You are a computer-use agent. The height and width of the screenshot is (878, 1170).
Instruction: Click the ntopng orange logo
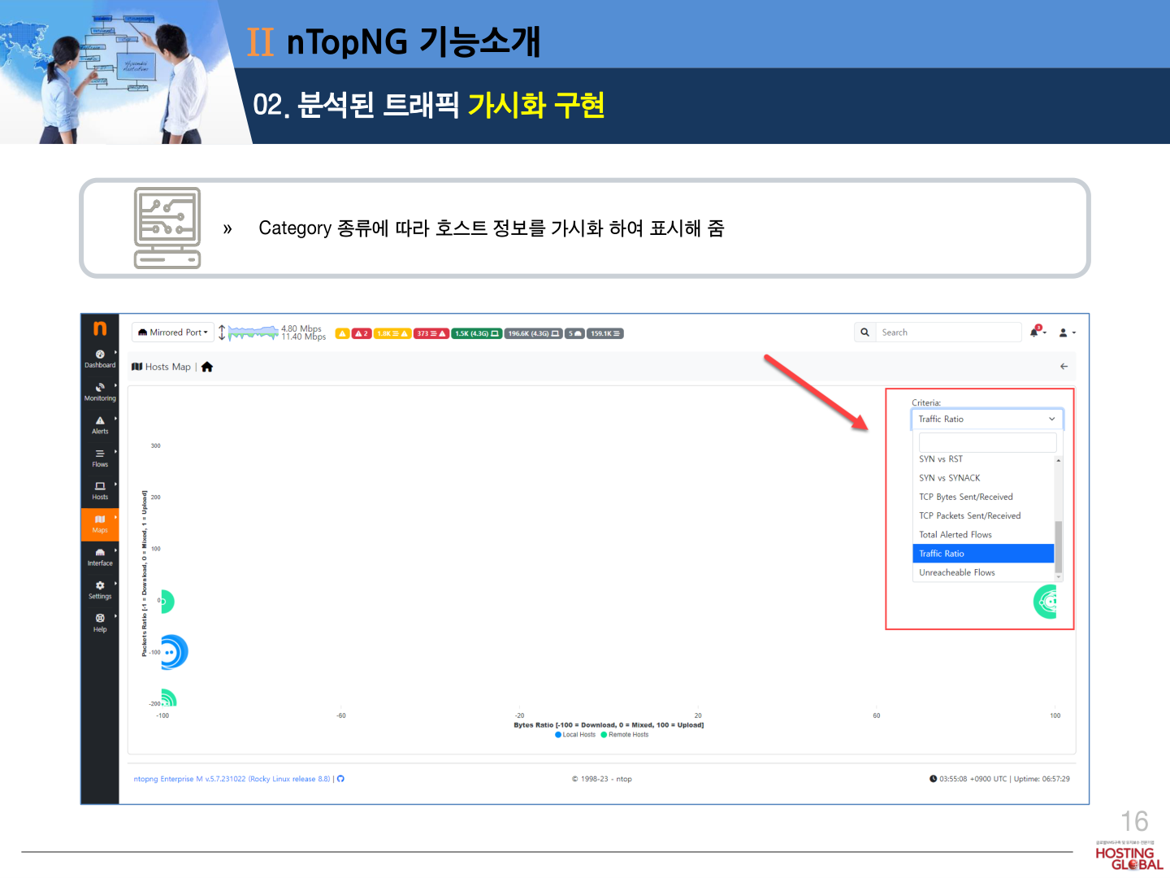point(100,328)
